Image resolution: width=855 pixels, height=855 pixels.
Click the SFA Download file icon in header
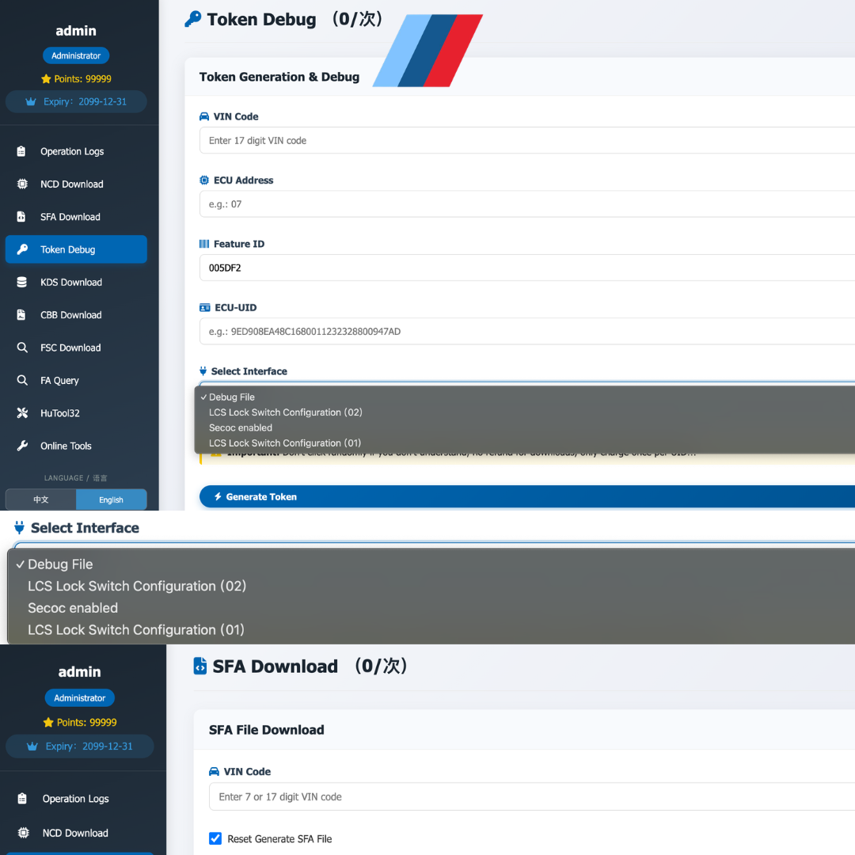pos(199,666)
